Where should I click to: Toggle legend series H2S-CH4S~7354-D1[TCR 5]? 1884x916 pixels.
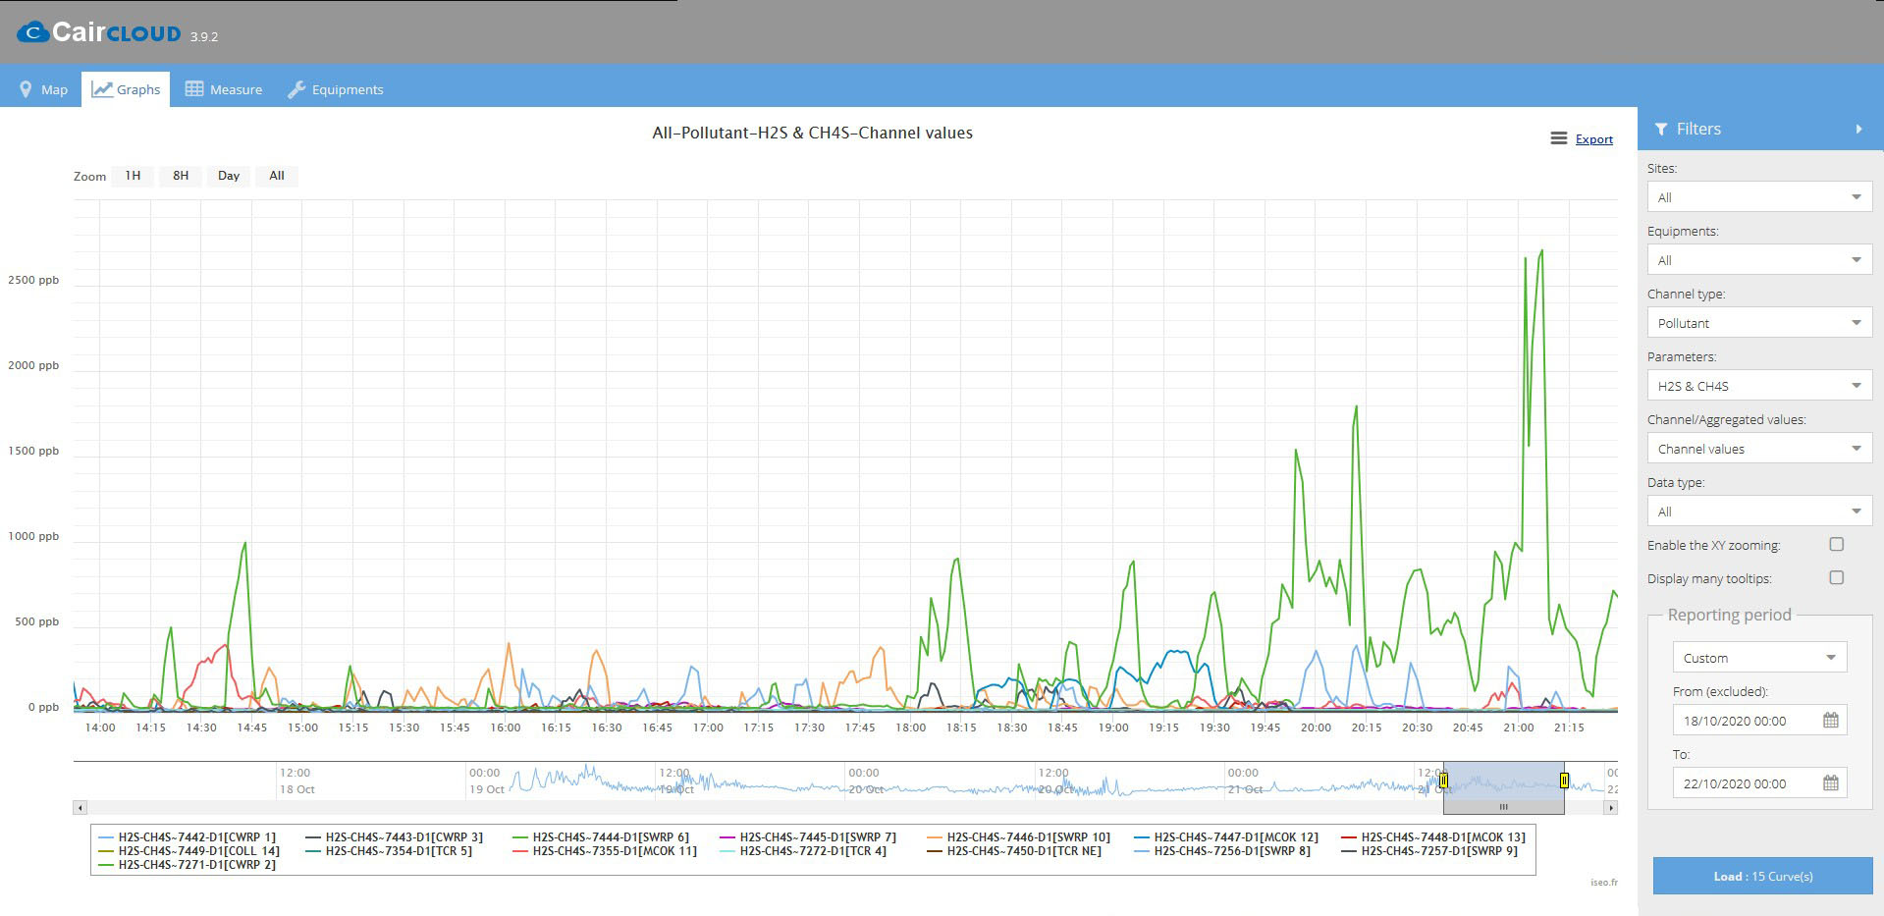click(x=389, y=851)
